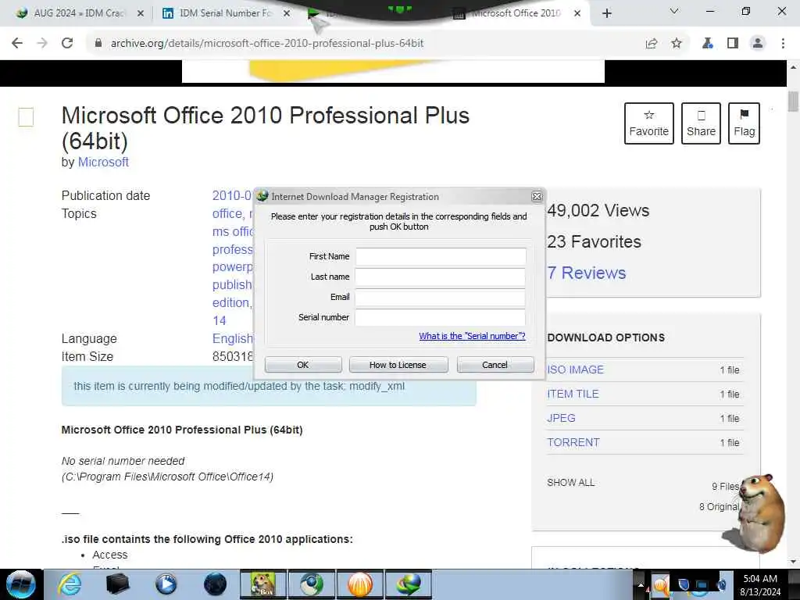Open the hamster Box app taskbar icon
Screen dimensions: 800x600
(262, 584)
